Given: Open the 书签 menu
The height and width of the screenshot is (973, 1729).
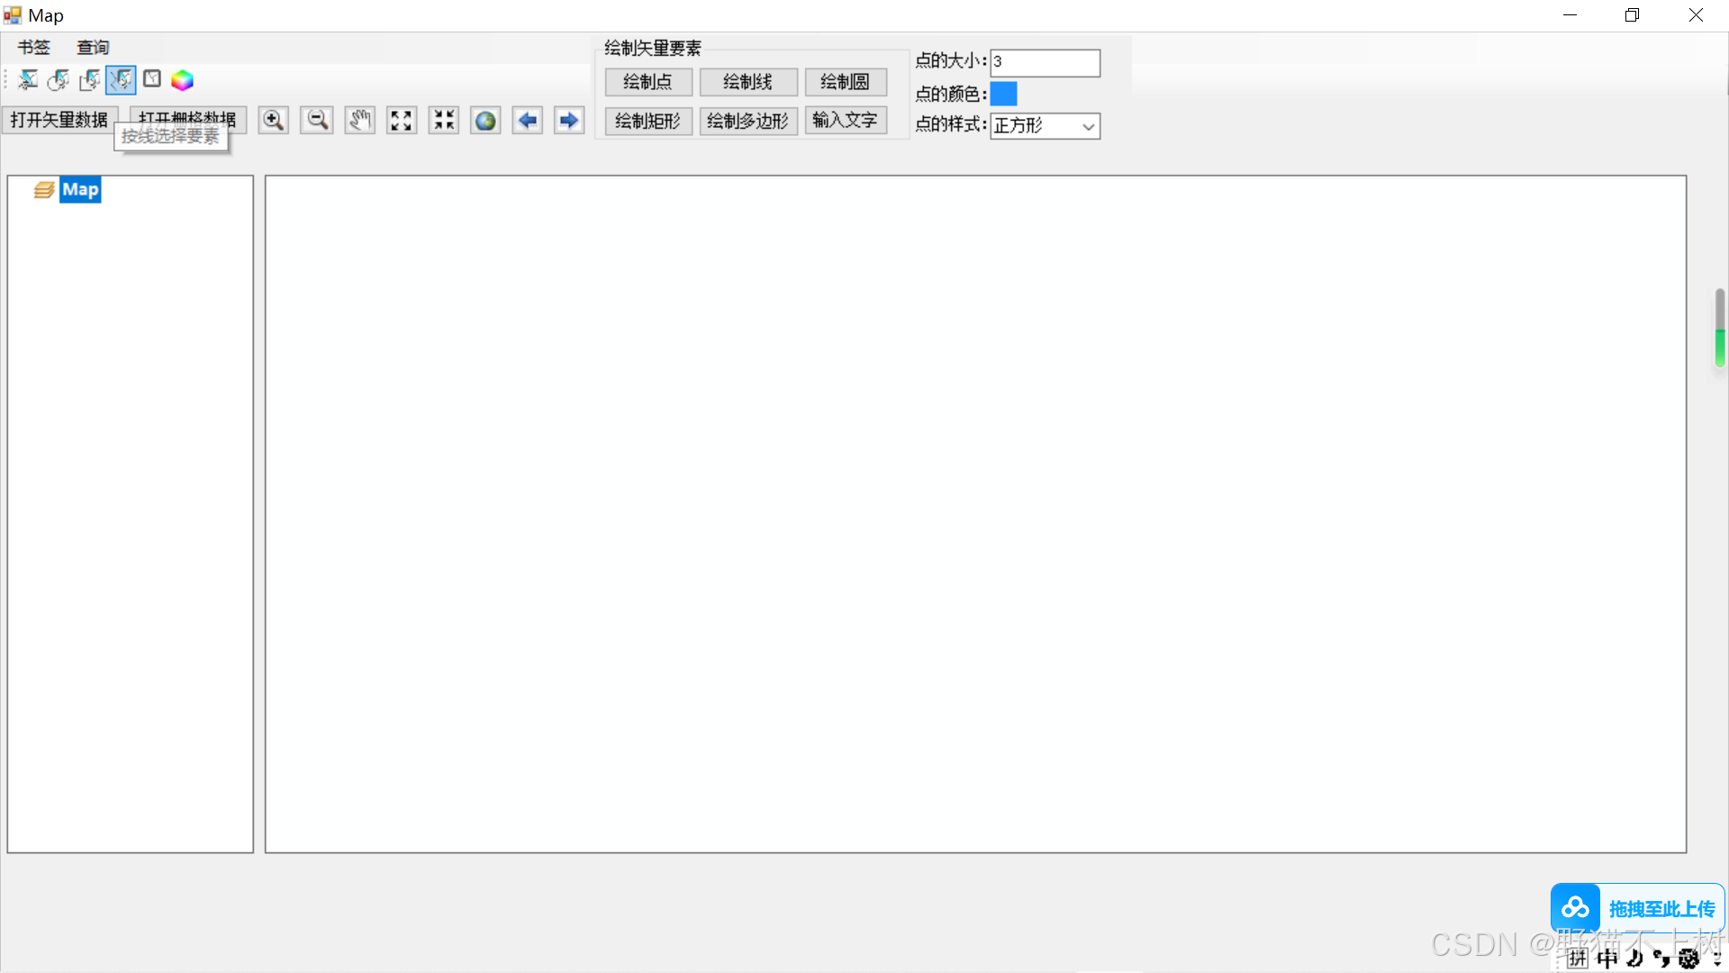Looking at the screenshot, I should coord(34,48).
